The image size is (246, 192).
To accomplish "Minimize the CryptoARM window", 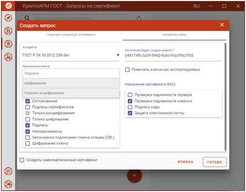I will [x=210, y=6].
